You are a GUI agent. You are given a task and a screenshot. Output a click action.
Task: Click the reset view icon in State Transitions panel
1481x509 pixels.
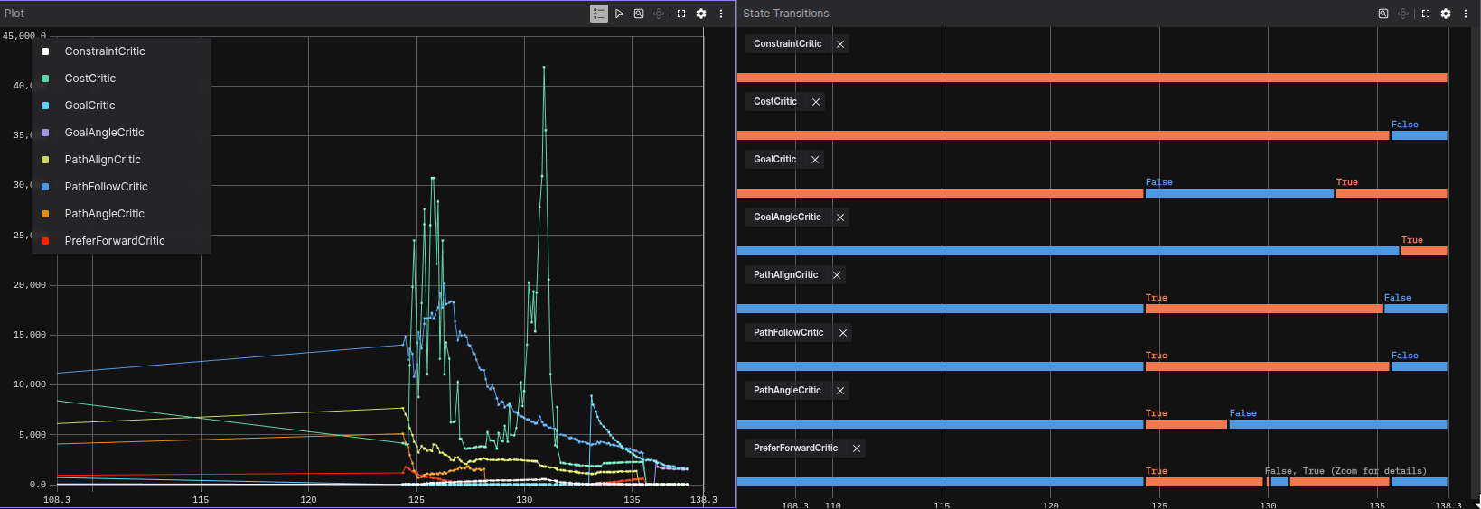pyautogui.click(x=1403, y=14)
